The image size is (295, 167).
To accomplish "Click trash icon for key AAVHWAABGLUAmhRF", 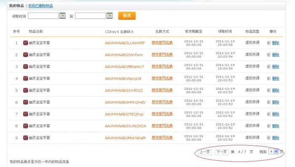I will (269, 43).
